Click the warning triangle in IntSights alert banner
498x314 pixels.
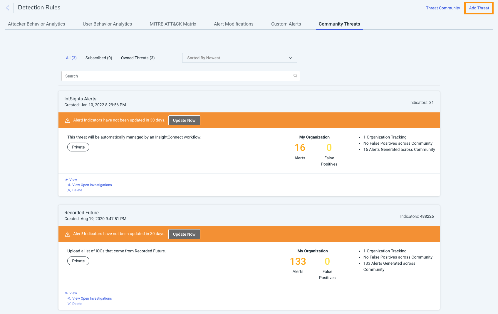point(67,120)
